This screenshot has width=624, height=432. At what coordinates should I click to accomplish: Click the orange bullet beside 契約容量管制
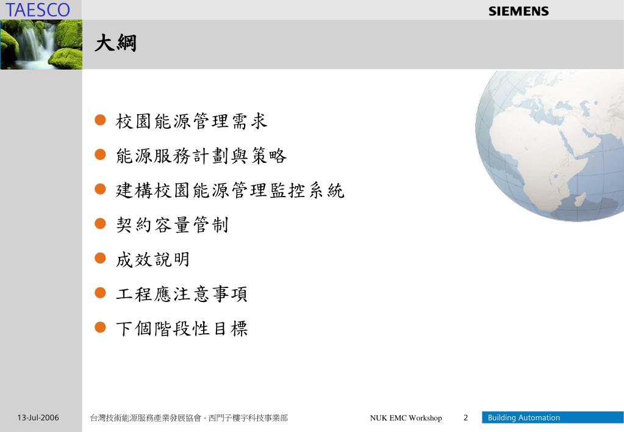pos(100,224)
